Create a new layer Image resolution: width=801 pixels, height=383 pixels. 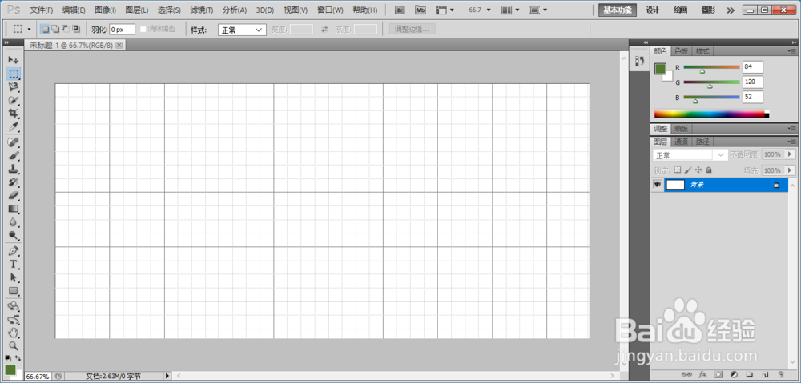(766, 375)
